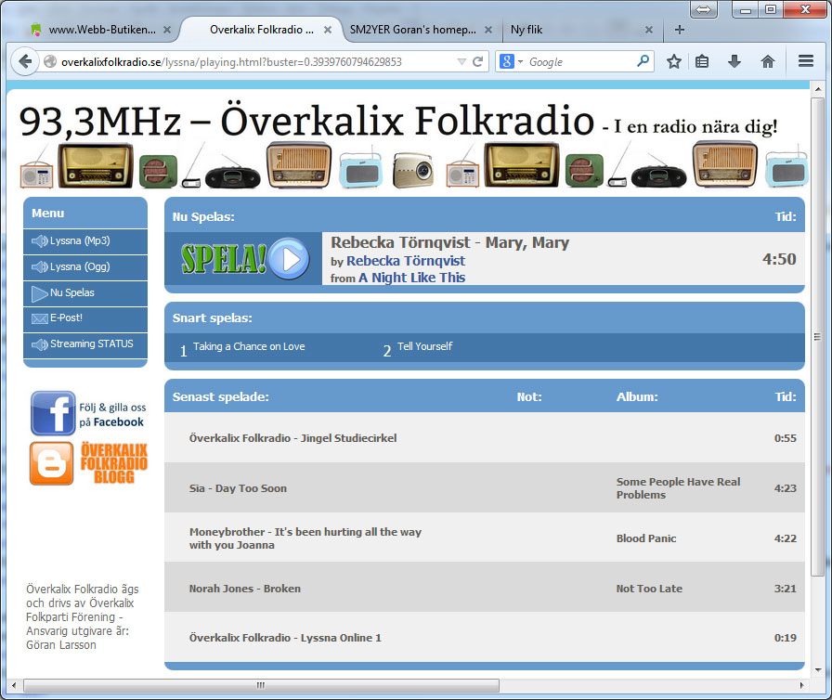The image size is (832, 700).
Task: Open the Rebecka Törnqvist artist link
Action: coord(406,261)
